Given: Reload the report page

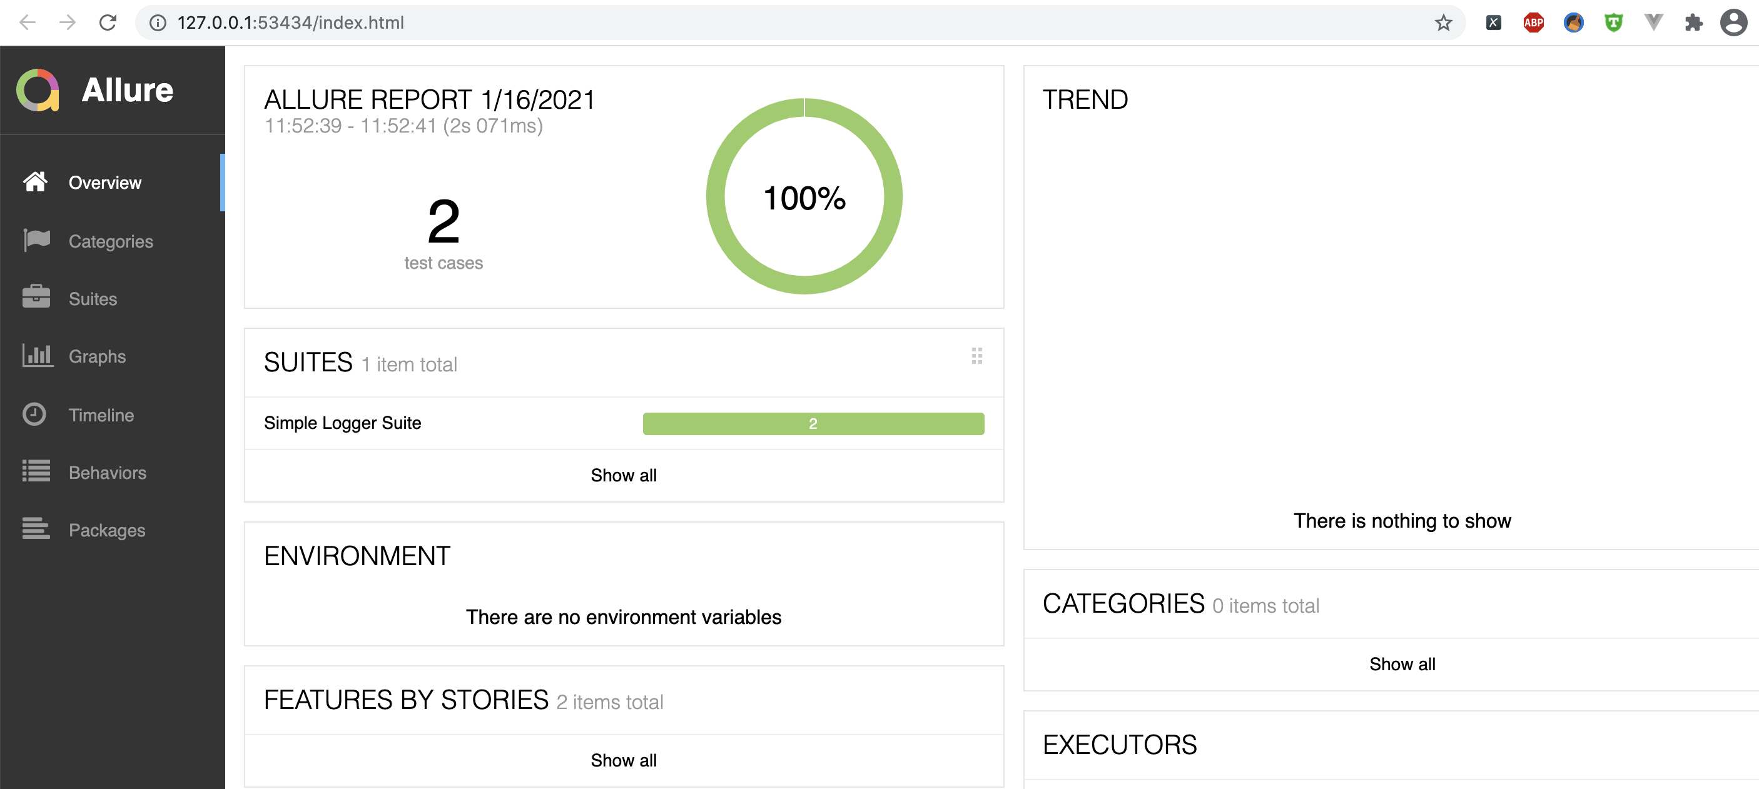Looking at the screenshot, I should tap(108, 23).
